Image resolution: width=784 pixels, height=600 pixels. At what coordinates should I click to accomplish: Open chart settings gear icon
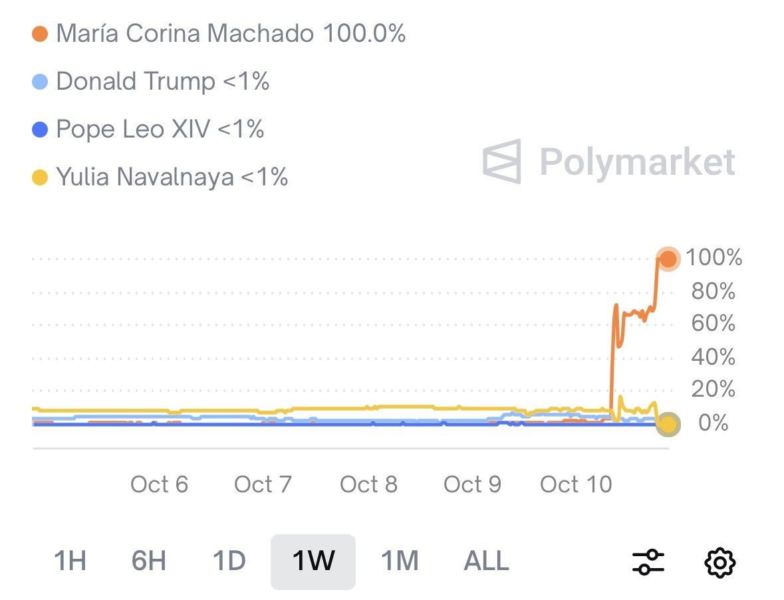pos(721,562)
